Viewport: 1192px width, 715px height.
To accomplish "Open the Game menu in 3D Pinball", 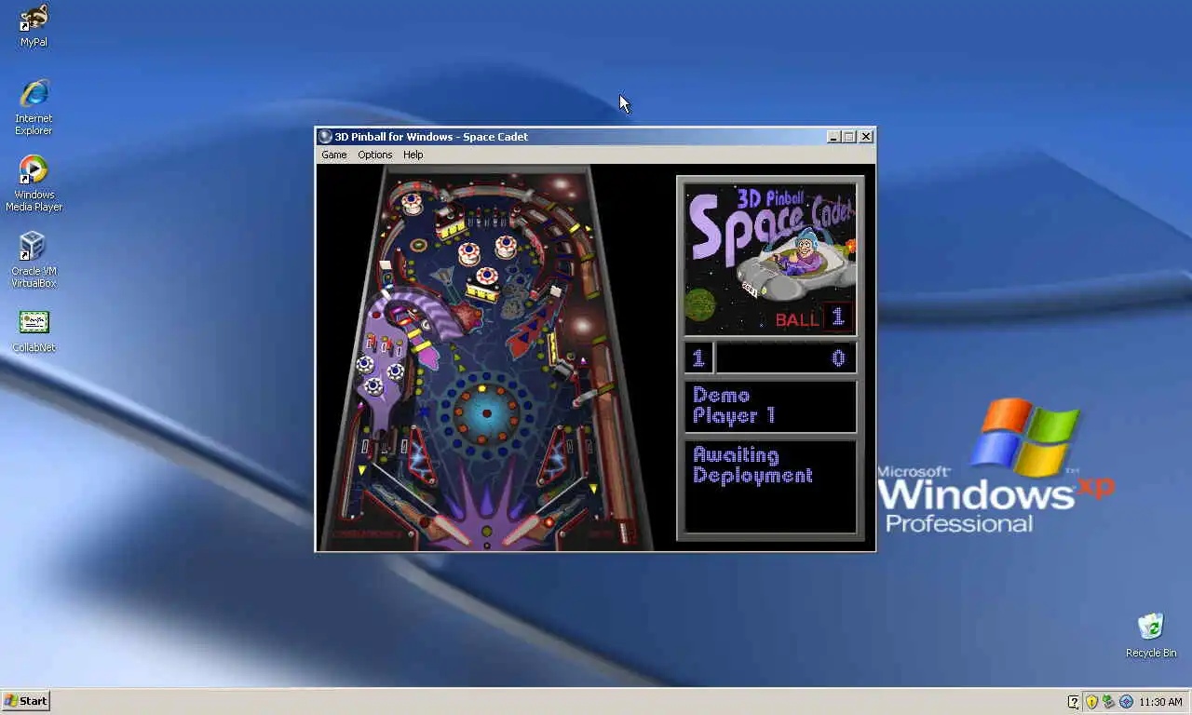I will 333,155.
